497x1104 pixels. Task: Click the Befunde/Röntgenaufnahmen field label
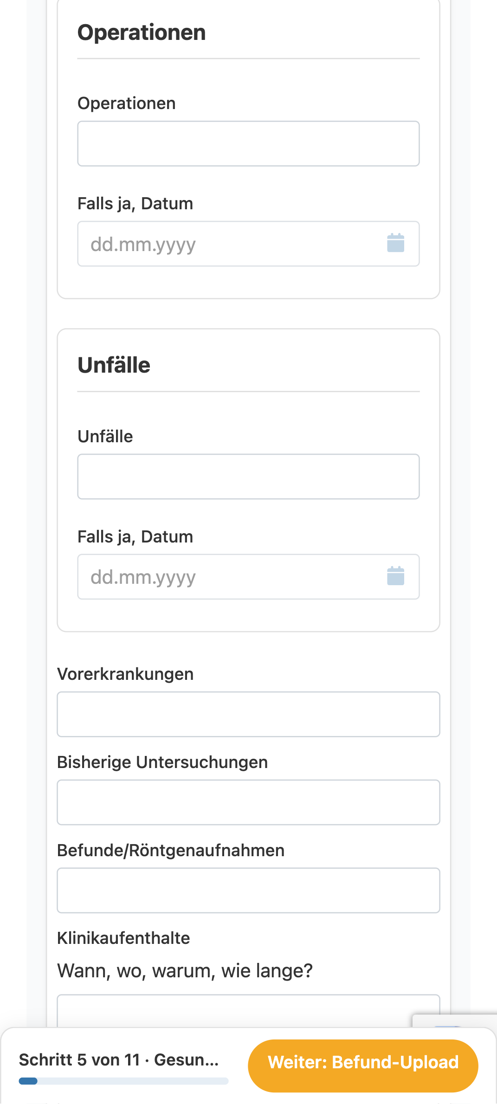click(x=171, y=850)
